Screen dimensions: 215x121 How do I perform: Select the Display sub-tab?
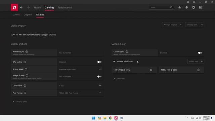click(40, 15)
